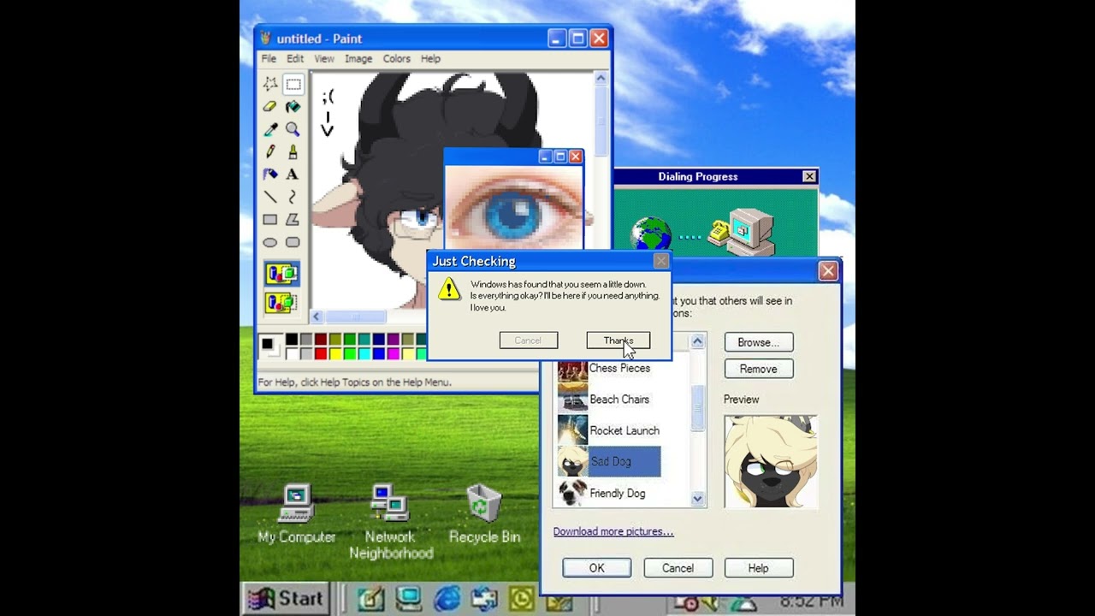Screen dimensions: 1095x616
Task: Click the taskbar clock showing 8:52 PM
Action: tap(810, 601)
